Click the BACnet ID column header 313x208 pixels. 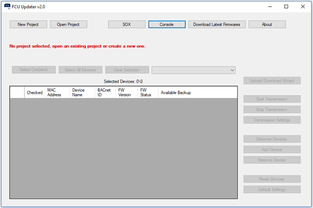click(x=105, y=92)
